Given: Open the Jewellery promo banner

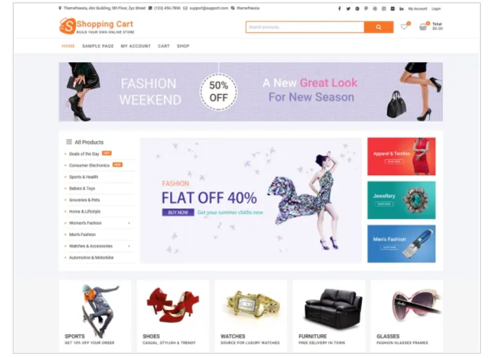Looking at the screenshot, I should click(401, 200).
